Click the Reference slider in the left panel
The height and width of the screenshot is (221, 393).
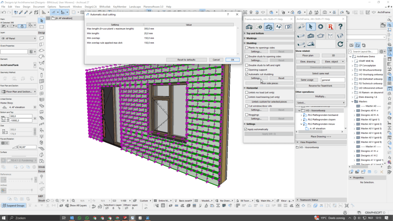pos(20,180)
